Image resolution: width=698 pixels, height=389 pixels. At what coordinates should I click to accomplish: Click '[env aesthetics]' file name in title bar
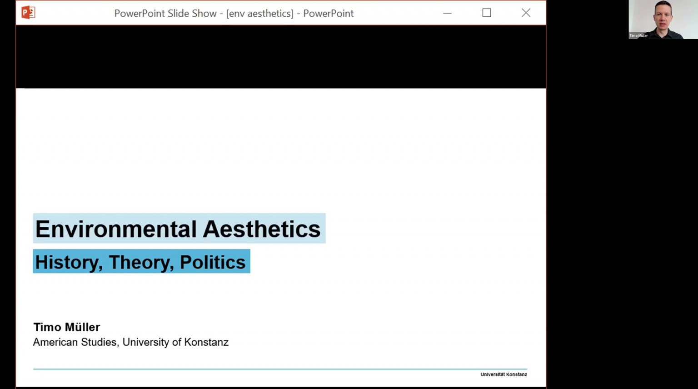coord(260,14)
